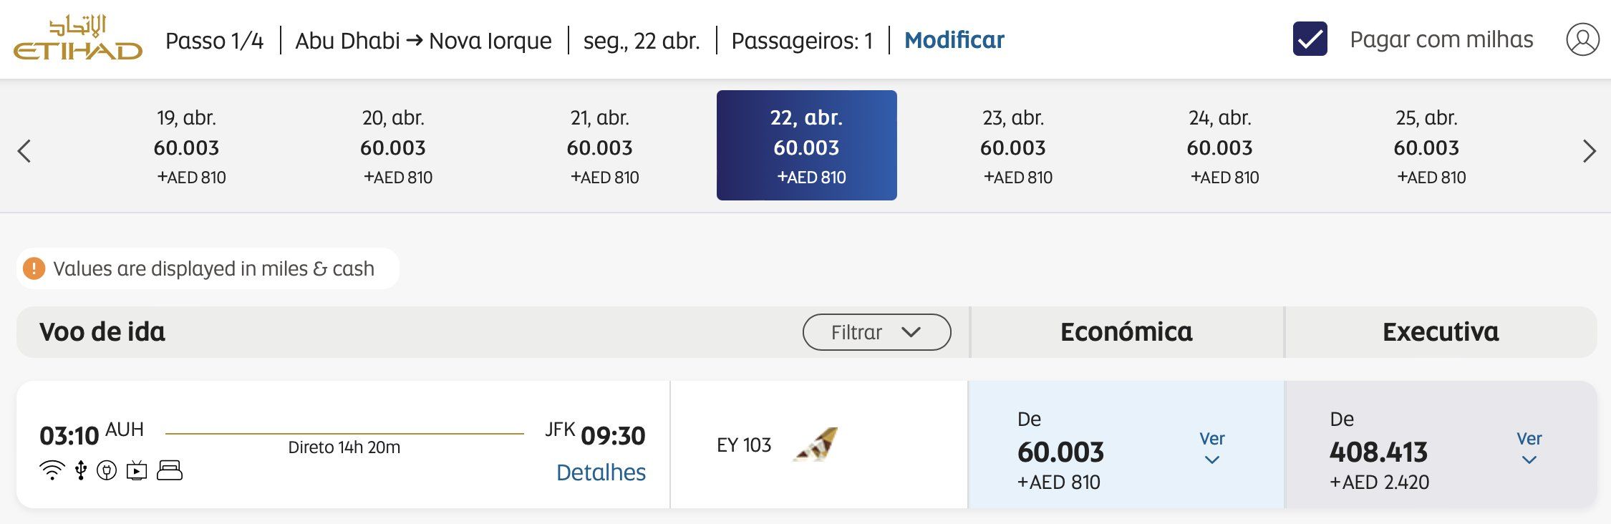The width and height of the screenshot is (1611, 524).
Task: Click the in-flight entertainment TV icon
Action: pyautogui.click(x=137, y=470)
